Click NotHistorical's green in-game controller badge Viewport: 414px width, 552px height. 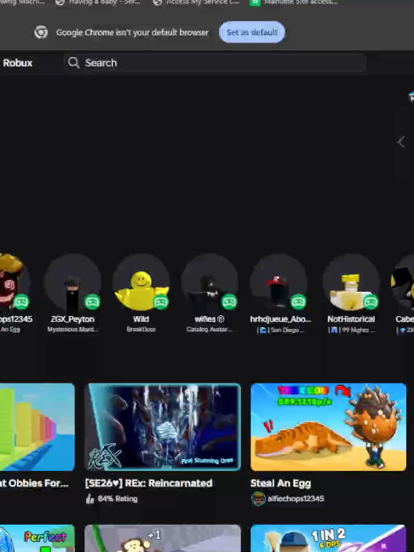[371, 302]
